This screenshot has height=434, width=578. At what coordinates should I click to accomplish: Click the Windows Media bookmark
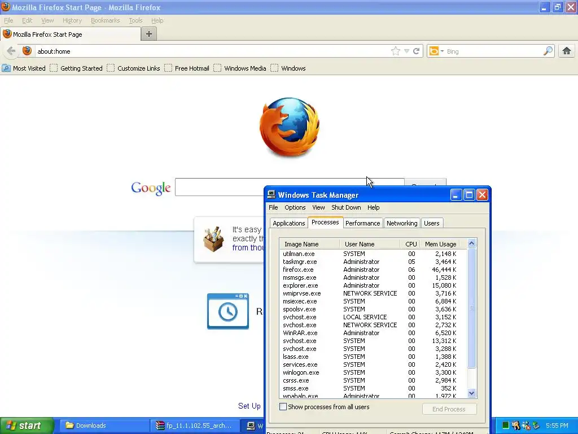tap(240, 68)
